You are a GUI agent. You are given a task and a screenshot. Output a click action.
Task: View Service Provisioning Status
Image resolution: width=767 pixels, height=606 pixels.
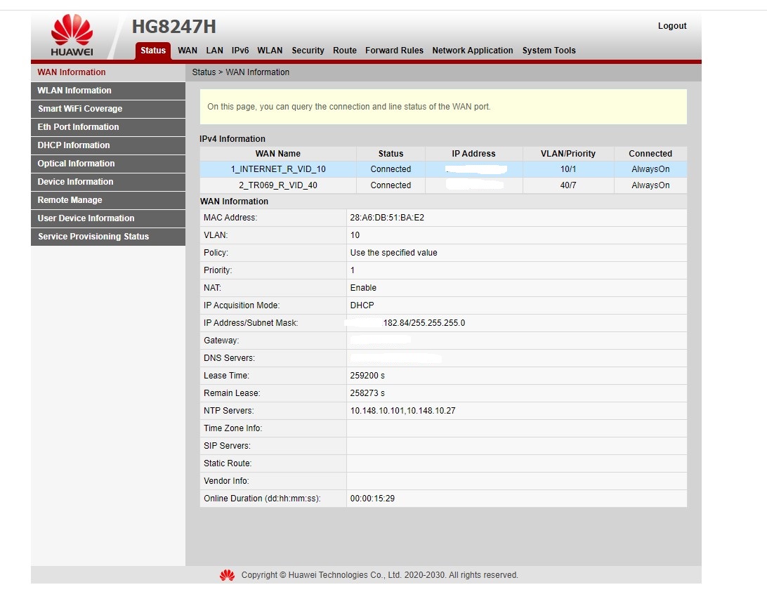click(x=108, y=237)
